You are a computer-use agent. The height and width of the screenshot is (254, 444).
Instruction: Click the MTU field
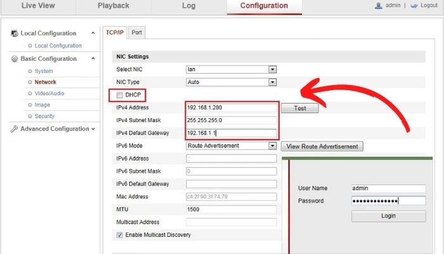coord(232,210)
